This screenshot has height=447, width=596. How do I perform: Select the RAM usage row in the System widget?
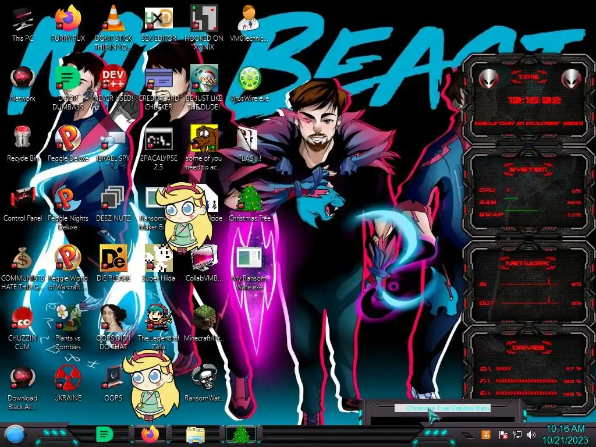click(x=530, y=202)
